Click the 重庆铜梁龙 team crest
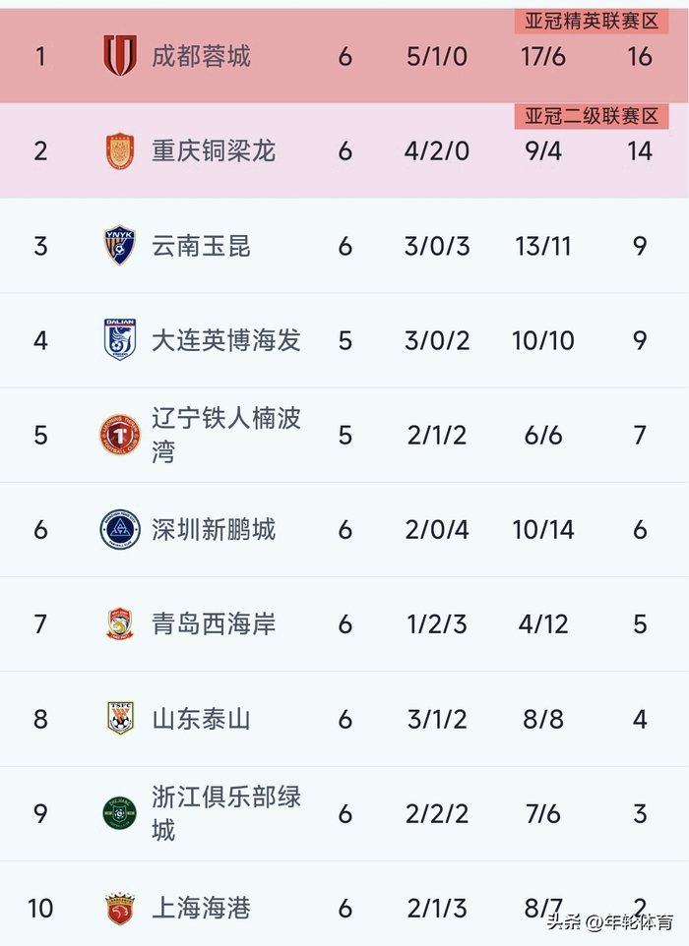The image size is (689, 946). [120, 151]
